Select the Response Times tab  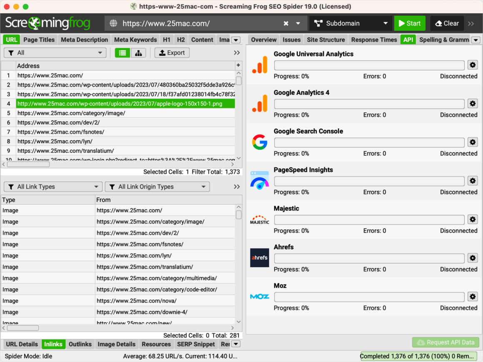coord(374,40)
